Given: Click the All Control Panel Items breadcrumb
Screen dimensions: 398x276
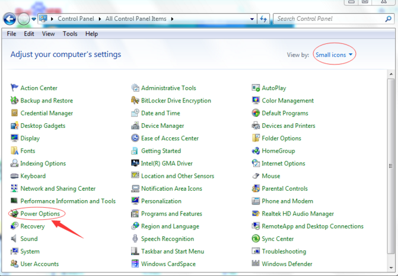Looking at the screenshot, I should (136, 19).
